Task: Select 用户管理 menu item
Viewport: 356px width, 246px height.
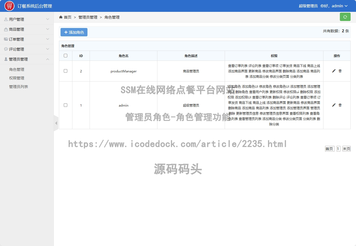Action: 27,19
